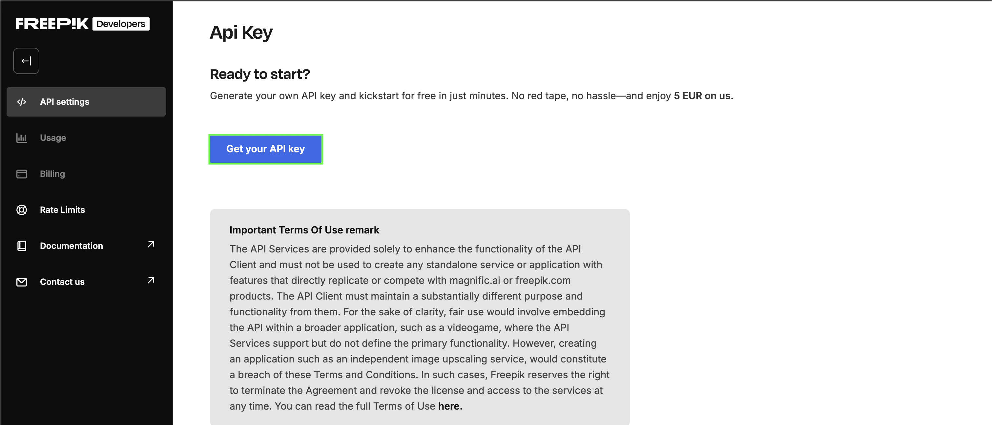Click external arrow beside Contact us
Screen dimensions: 992x425
pos(151,281)
